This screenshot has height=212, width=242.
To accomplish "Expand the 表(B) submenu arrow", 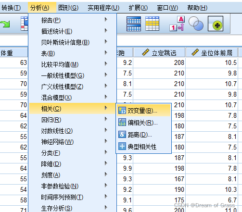I will pos(106,52).
